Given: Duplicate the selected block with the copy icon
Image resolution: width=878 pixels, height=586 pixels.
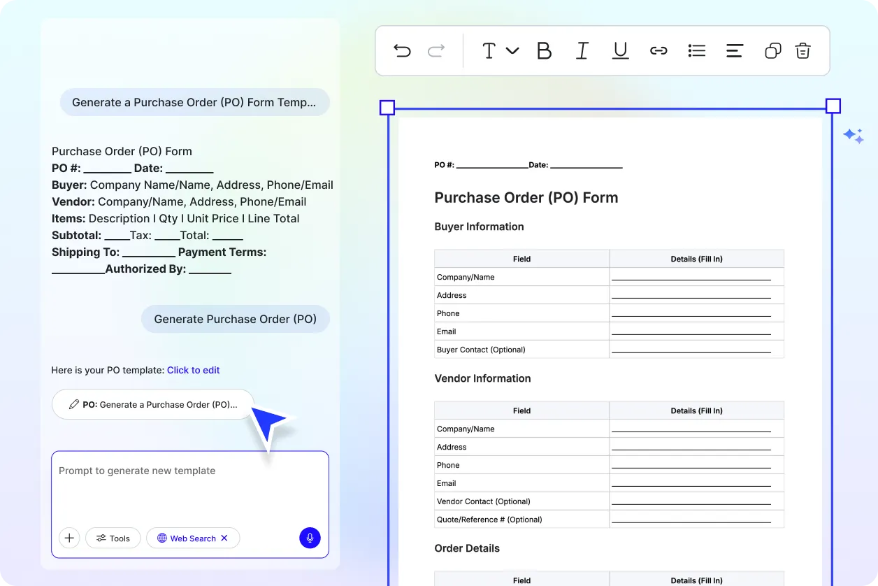Looking at the screenshot, I should click(772, 50).
